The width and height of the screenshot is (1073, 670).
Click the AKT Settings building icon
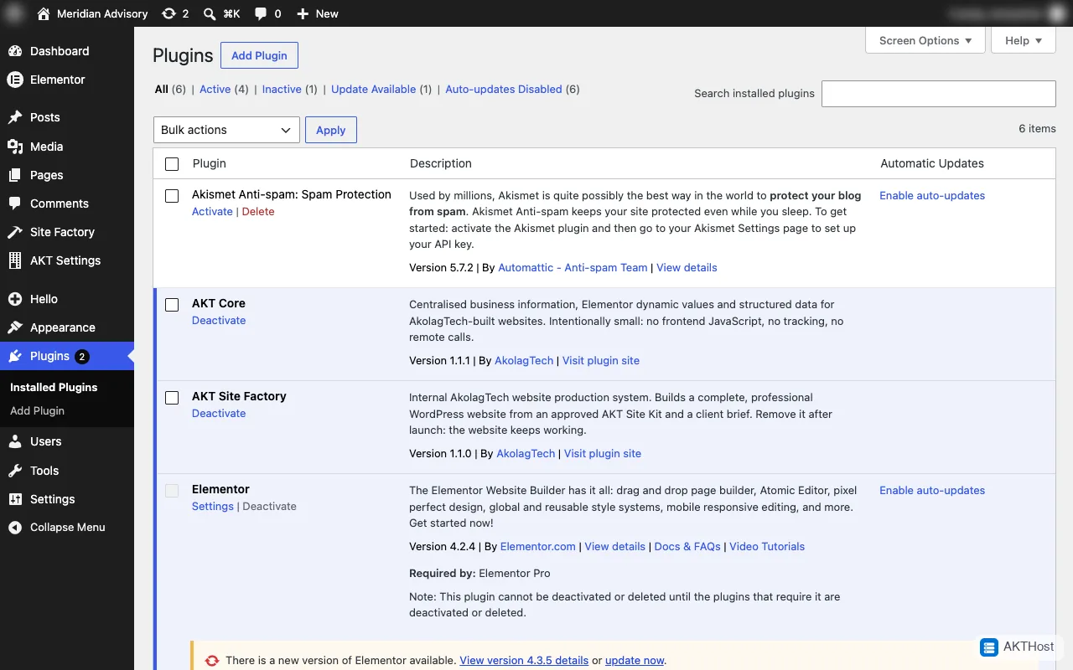(15, 260)
